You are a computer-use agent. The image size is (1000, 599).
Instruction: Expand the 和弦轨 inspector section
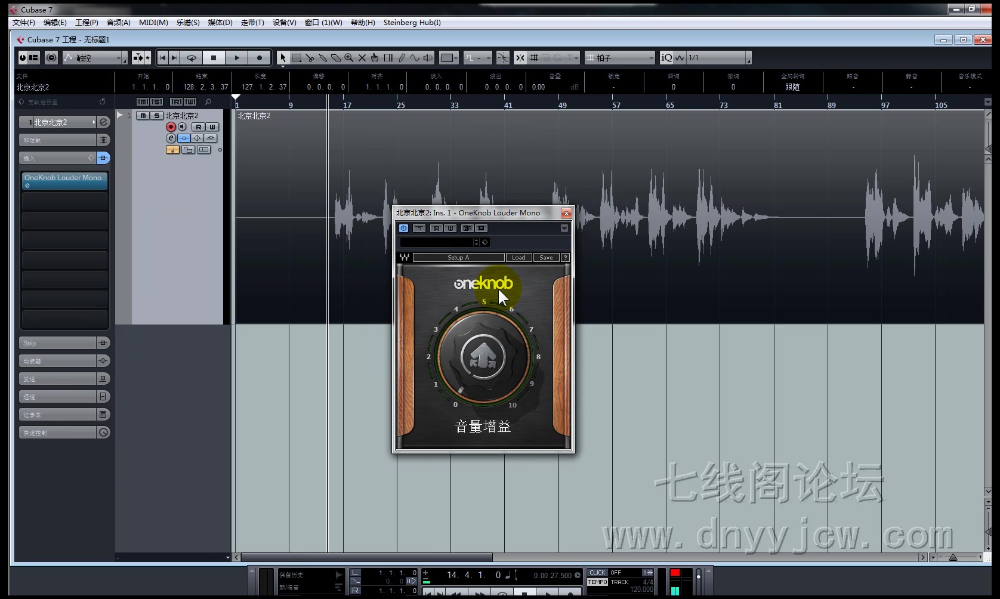pos(64,140)
